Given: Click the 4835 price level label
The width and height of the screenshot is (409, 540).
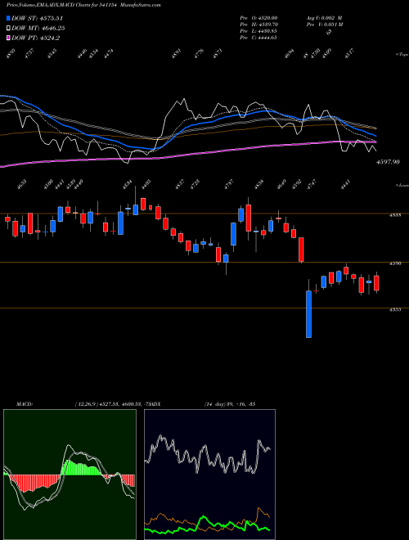Looking at the screenshot, I should coord(395,215).
